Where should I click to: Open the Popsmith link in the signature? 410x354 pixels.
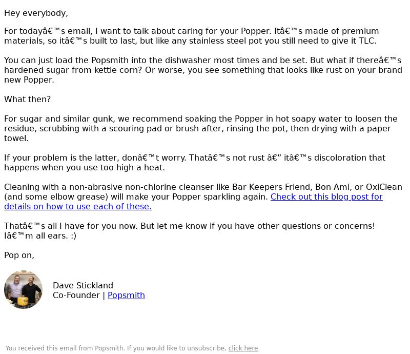tap(126, 296)
